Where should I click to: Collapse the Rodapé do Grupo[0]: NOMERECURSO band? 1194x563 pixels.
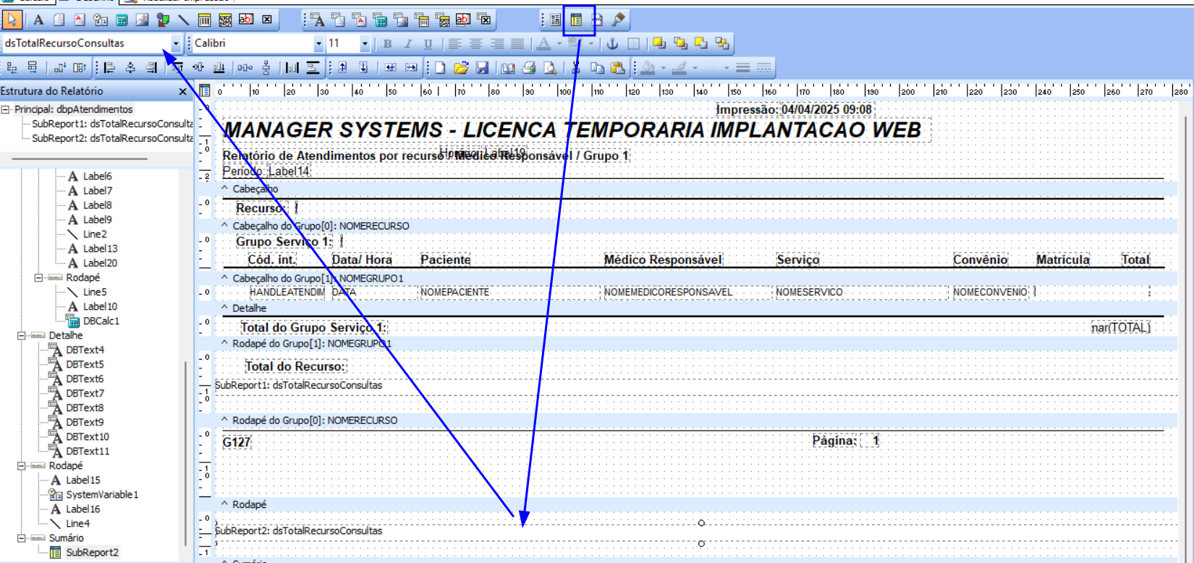(x=224, y=420)
